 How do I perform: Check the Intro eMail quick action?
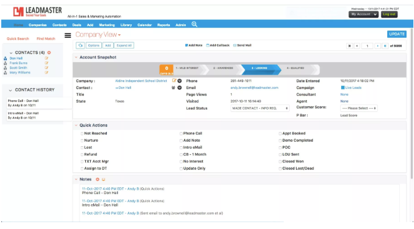pos(181,147)
